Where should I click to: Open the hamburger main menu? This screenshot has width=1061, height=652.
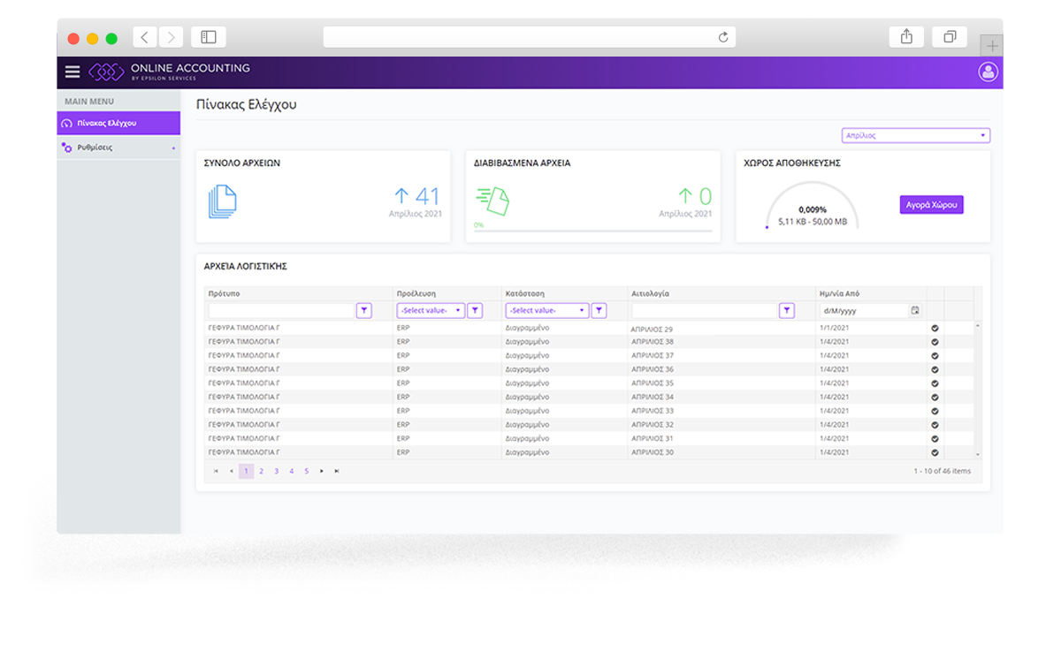tap(73, 72)
